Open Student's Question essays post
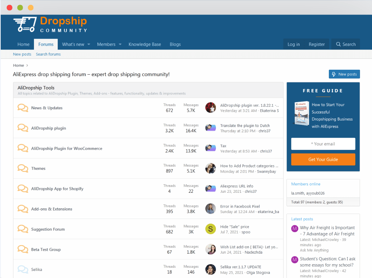 point(328,262)
